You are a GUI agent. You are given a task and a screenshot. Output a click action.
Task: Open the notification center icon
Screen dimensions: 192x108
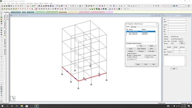pos(189,106)
